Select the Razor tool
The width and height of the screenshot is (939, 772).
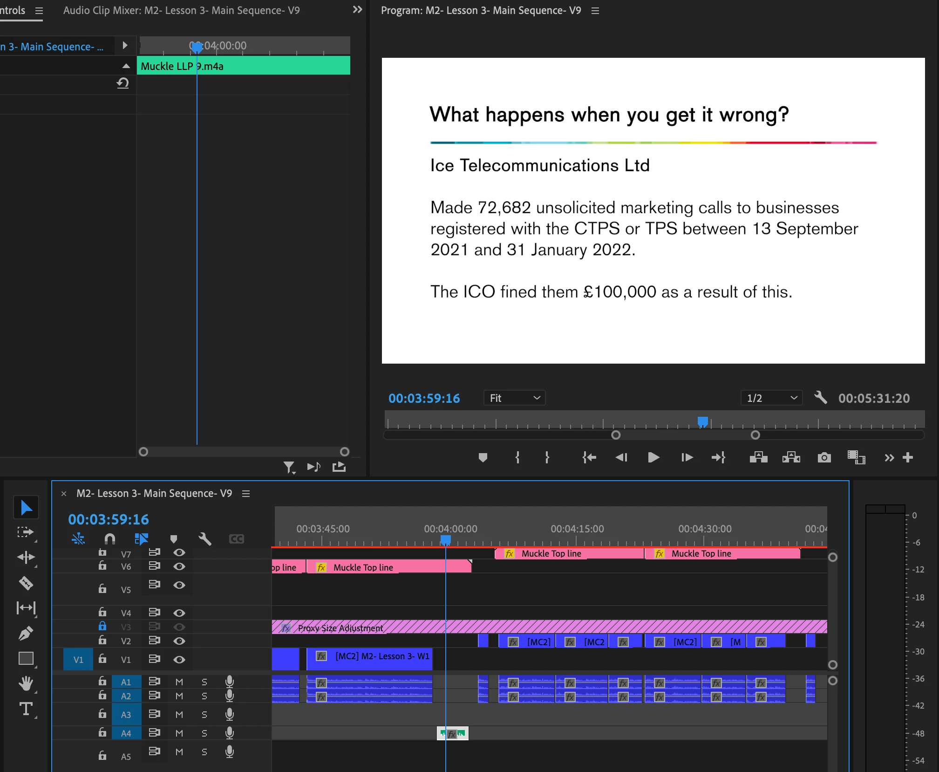[x=26, y=583]
